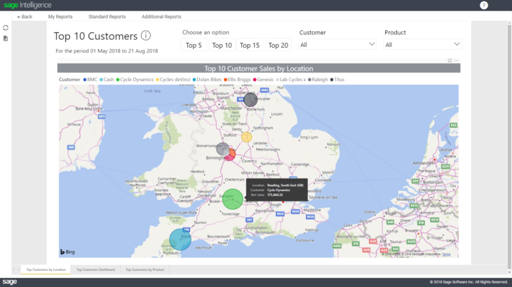Click the grey bubble near Wolverhampton
This screenshot has height=287, width=512.
pos(223,149)
